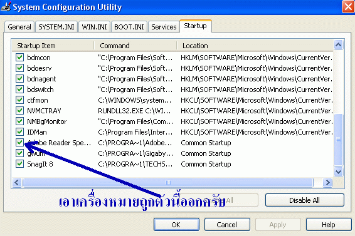Image resolution: width=355 pixels, height=236 pixels.
Task: Click the Help button
Action: coord(329,225)
